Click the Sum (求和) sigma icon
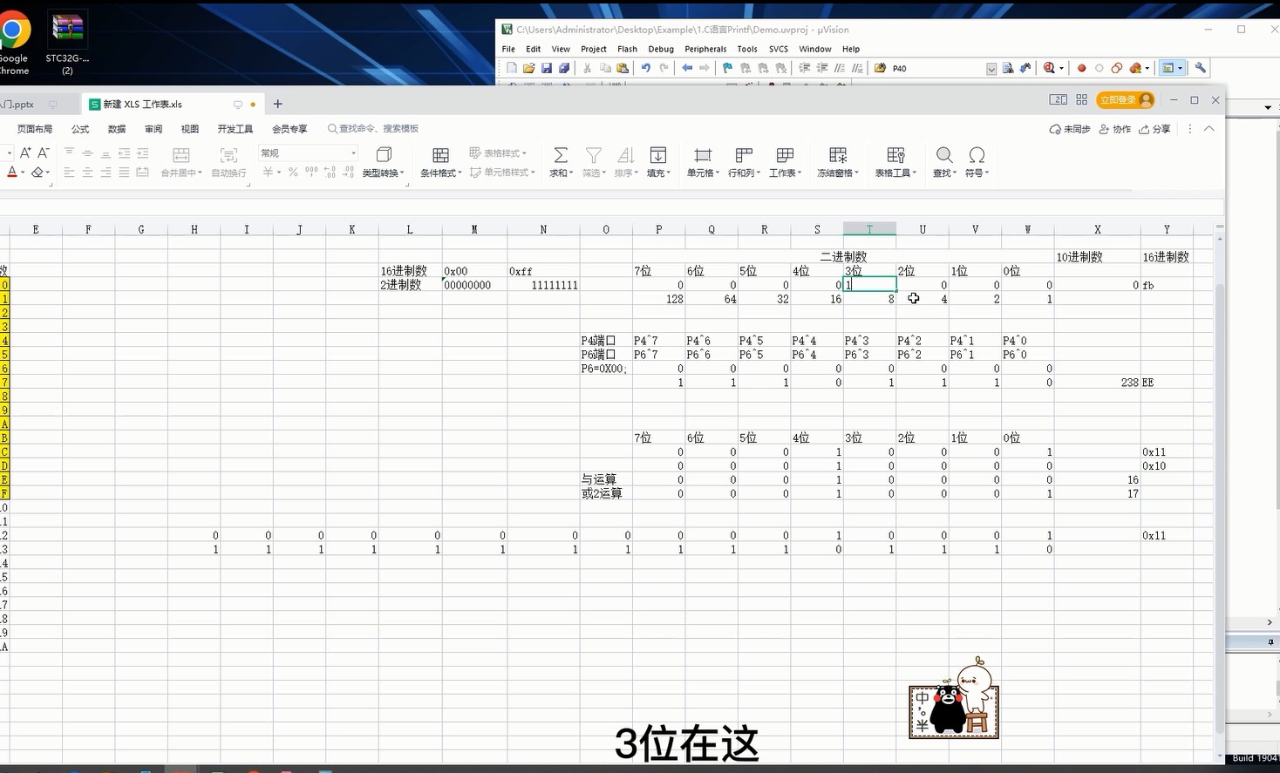This screenshot has width=1280, height=773. coord(561,155)
